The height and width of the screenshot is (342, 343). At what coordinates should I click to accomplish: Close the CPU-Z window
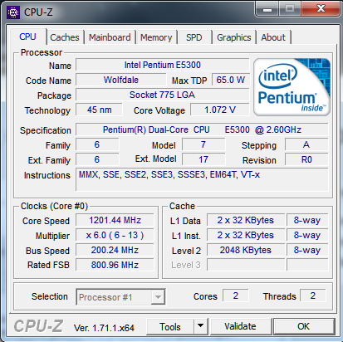pyautogui.click(x=321, y=8)
